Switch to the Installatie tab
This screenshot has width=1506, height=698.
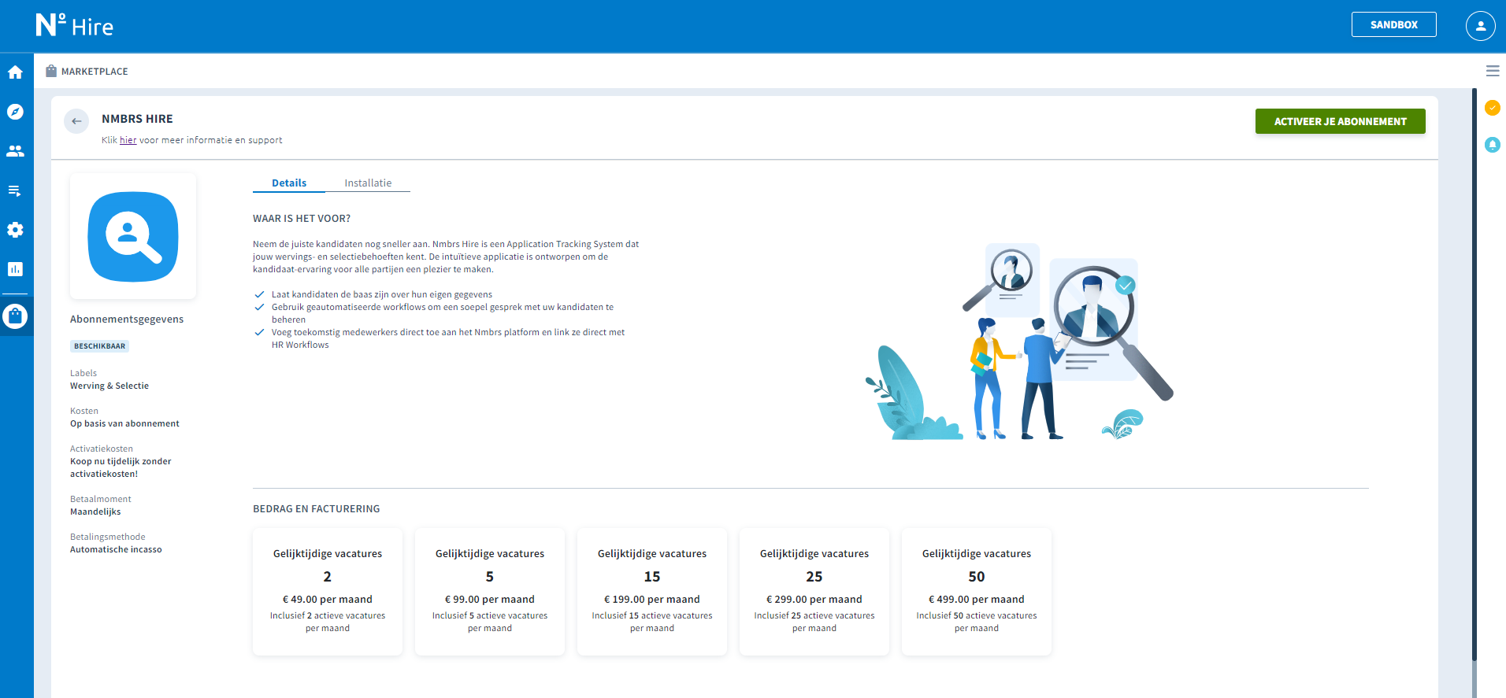pyautogui.click(x=368, y=183)
